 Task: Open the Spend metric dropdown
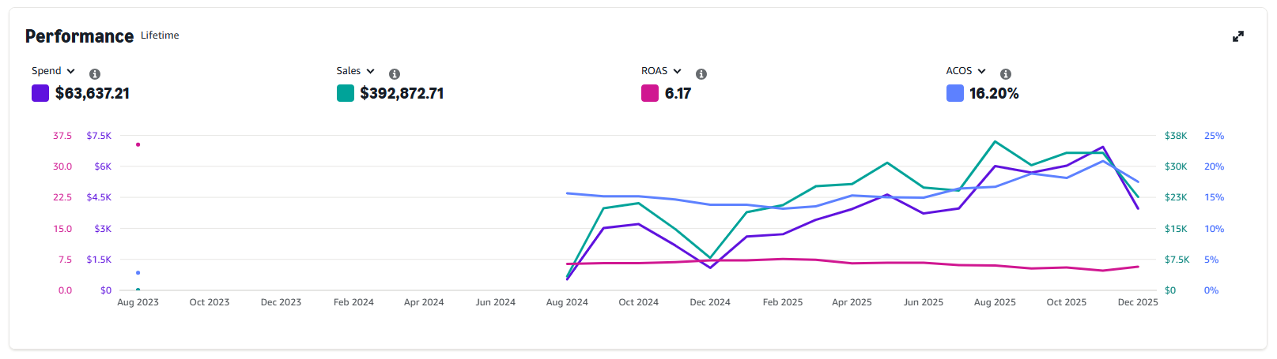pyautogui.click(x=53, y=71)
